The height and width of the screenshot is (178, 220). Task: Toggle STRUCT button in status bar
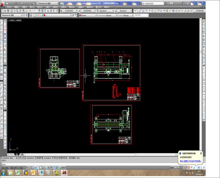[x=63, y=168]
